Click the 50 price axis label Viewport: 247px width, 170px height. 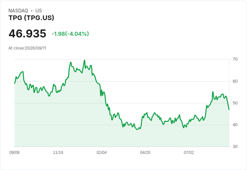click(235, 103)
